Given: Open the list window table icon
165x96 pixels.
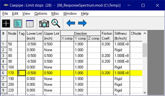Looking at the screenshot, I should (30, 23).
